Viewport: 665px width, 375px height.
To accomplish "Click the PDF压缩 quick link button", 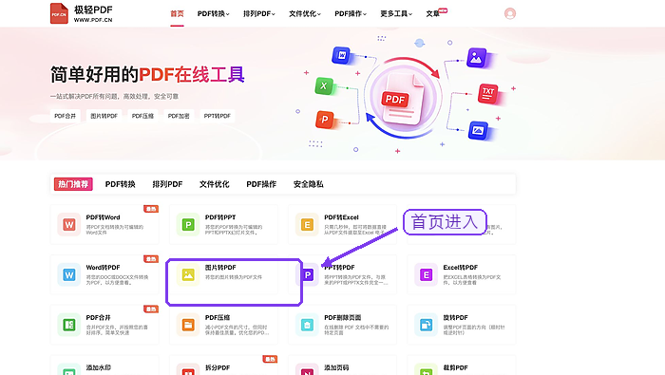I will click(142, 116).
